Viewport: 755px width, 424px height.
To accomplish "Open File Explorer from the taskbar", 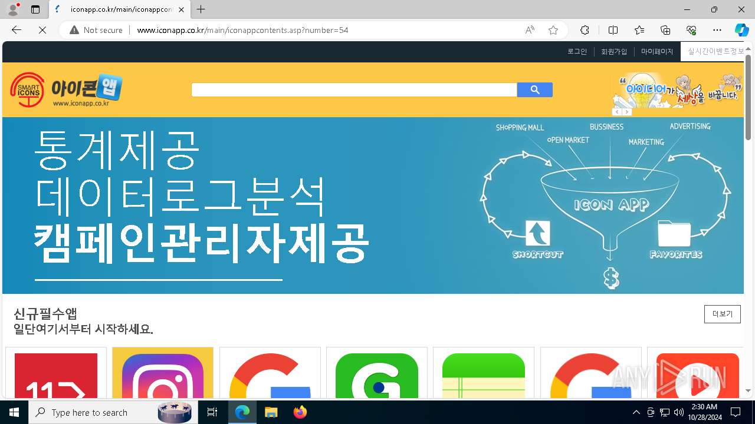I will tap(271, 412).
